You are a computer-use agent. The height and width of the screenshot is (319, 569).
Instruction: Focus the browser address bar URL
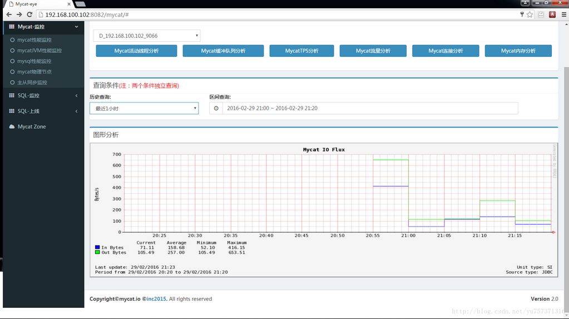[87, 14]
